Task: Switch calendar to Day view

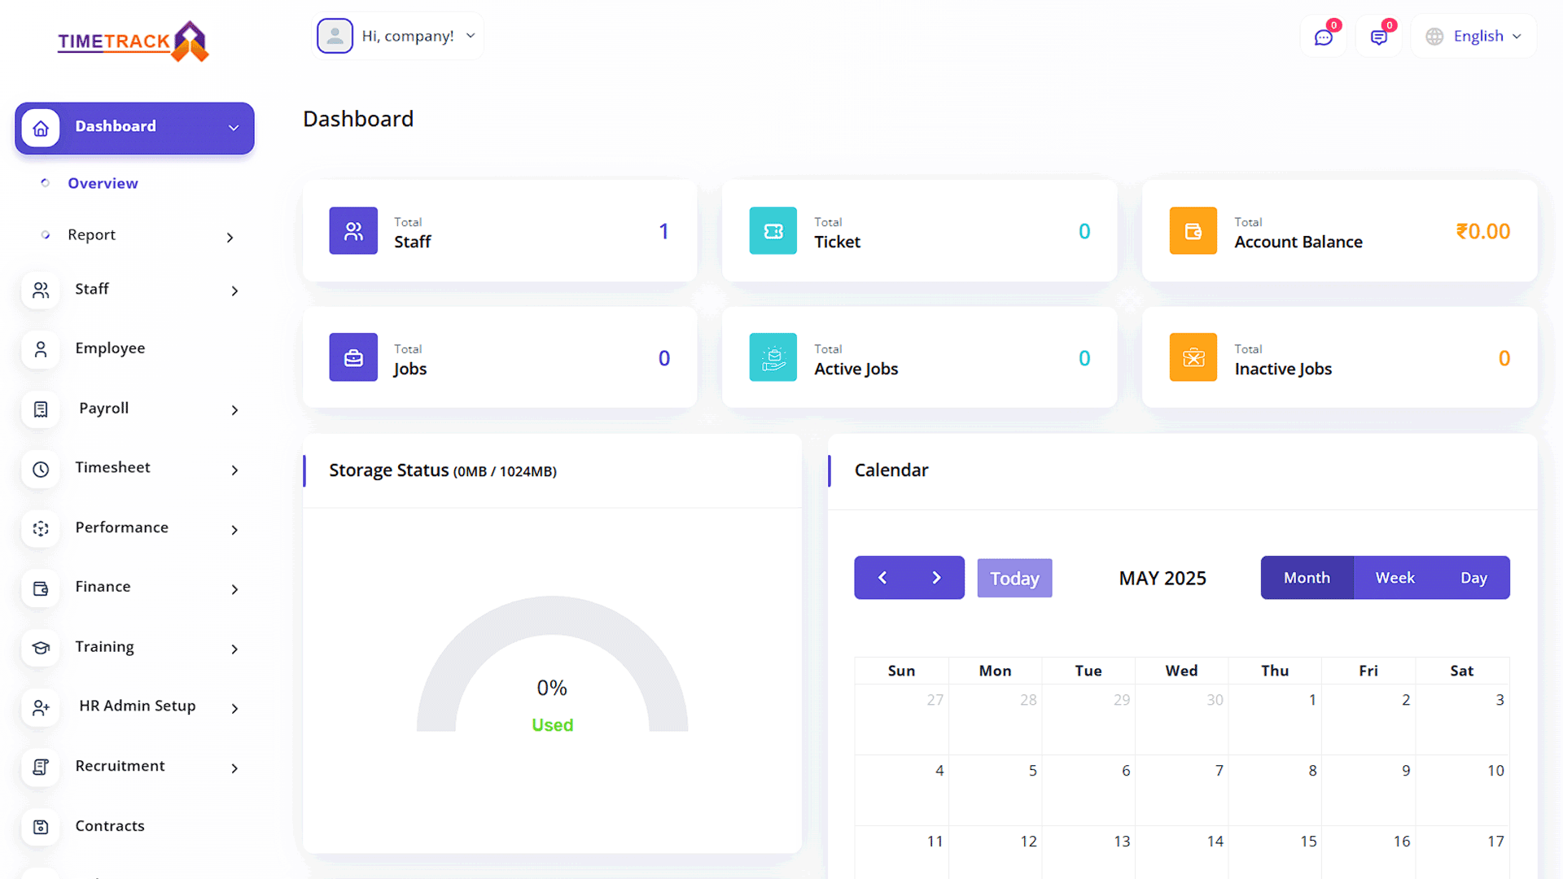Action: [1473, 578]
